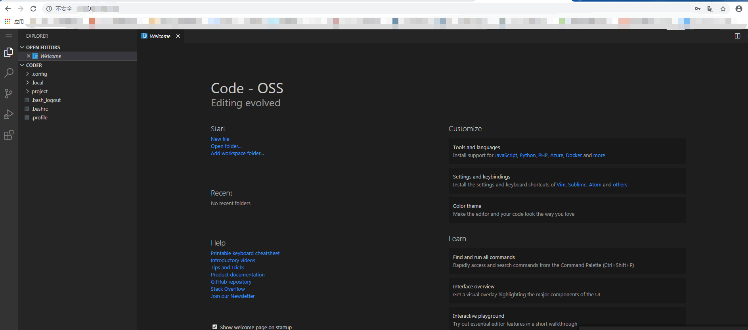Open the Extensions view
Viewport: 748px width, 330px height.
(x=9, y=135)
